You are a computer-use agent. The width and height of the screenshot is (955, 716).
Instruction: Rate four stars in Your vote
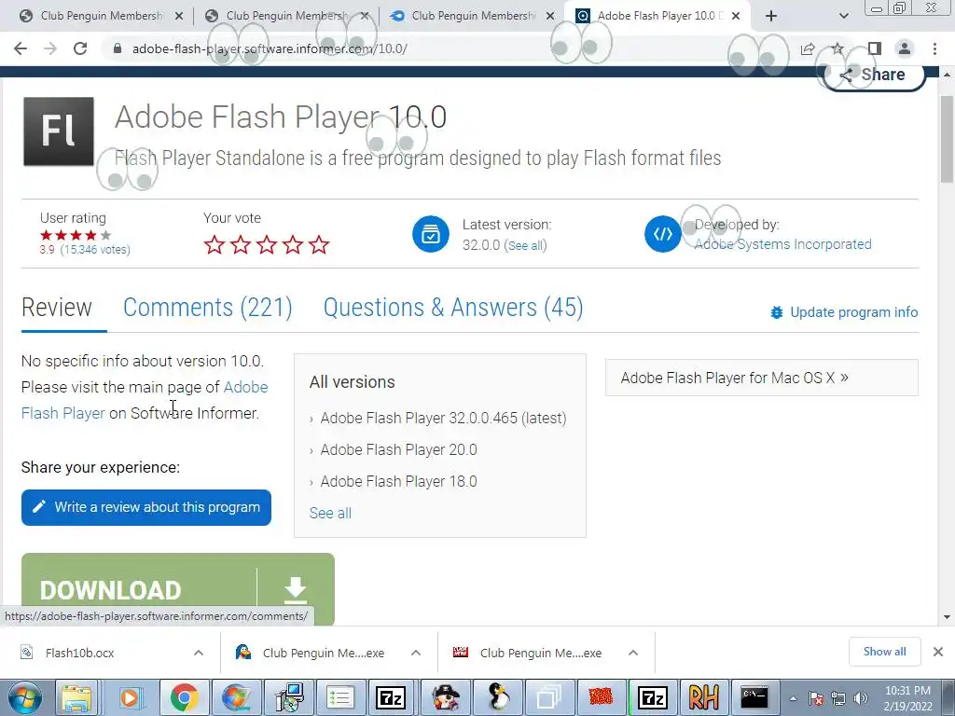pyautogui.click(x=293, y=245)
